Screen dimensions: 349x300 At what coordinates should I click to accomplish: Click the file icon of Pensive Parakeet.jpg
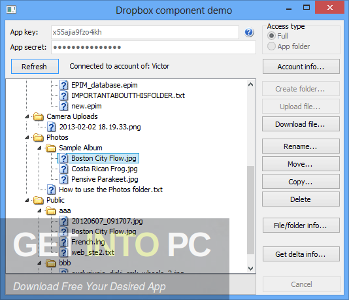tap(64, 179)
